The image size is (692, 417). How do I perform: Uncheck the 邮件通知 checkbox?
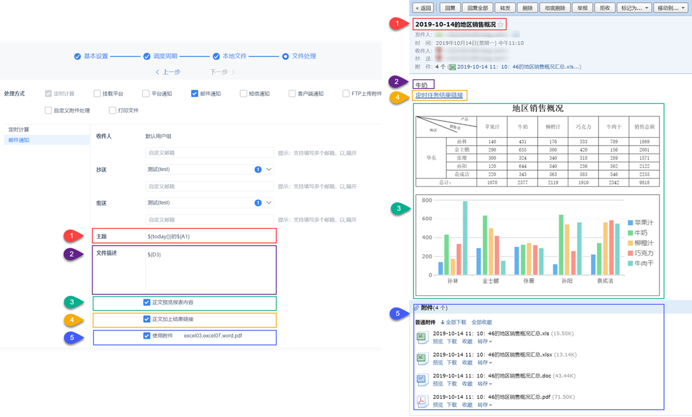click(194, 93)
